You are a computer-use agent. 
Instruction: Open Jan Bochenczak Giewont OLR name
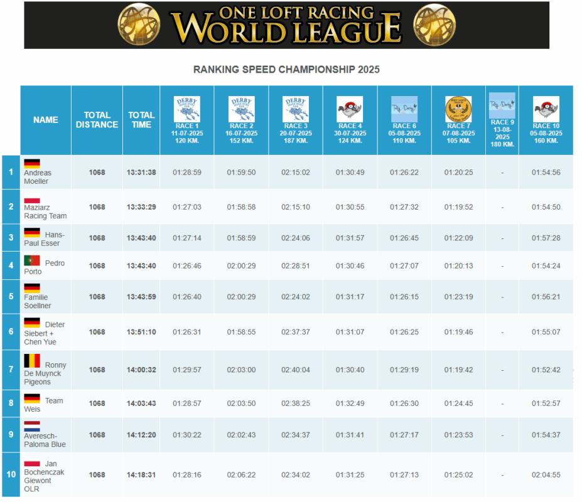tap(44, 476)
